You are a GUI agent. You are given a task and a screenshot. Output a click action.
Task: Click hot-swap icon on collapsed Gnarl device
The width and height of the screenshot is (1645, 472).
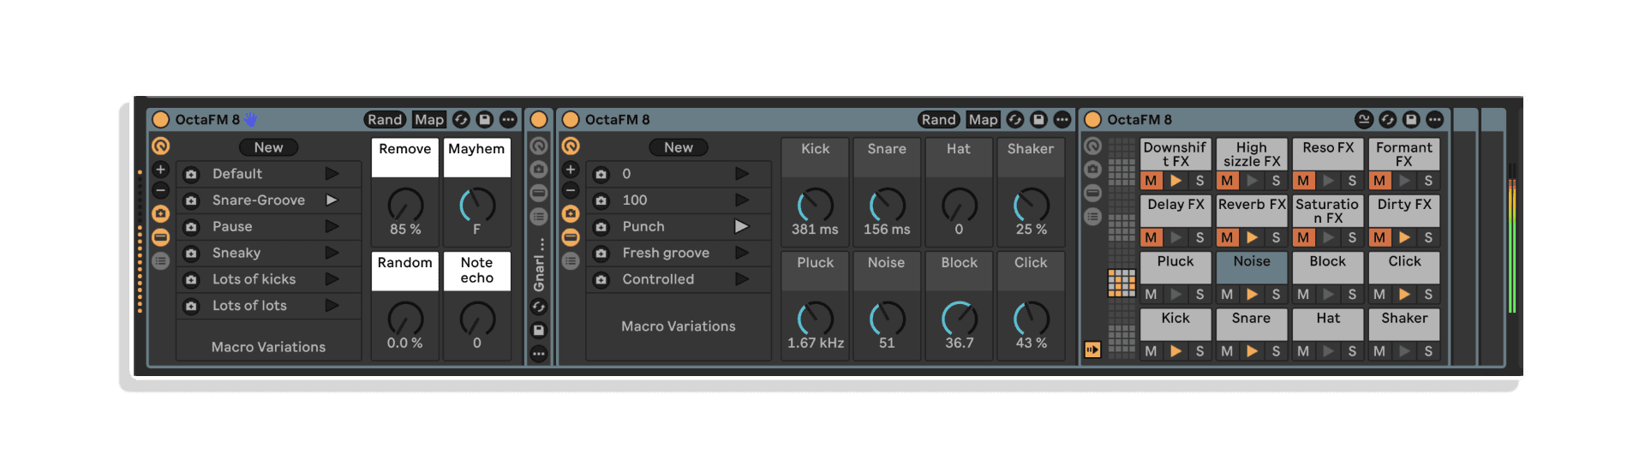(x=539, y=307)
